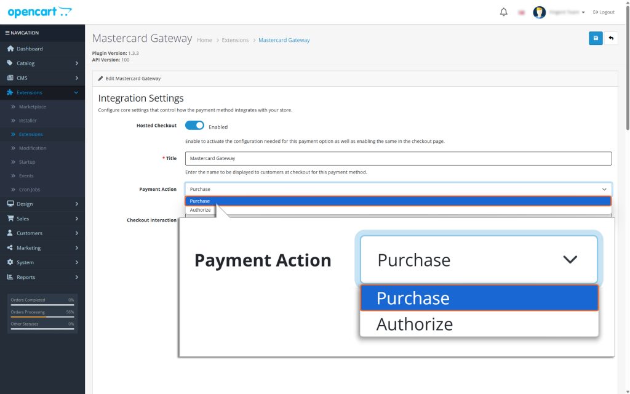Click the Logout link
The image size is (630, 394).
[x=604, y=11]
